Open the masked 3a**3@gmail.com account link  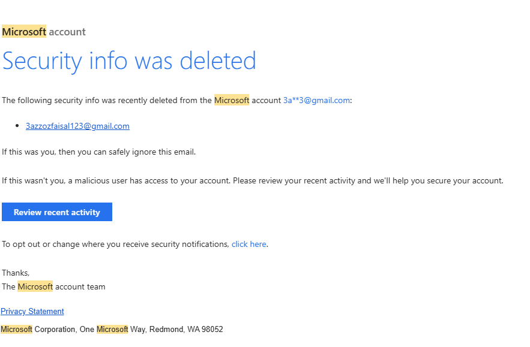316,100
